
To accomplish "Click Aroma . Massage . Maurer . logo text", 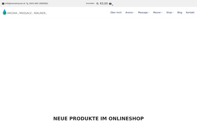I will (x=27, y=13).
